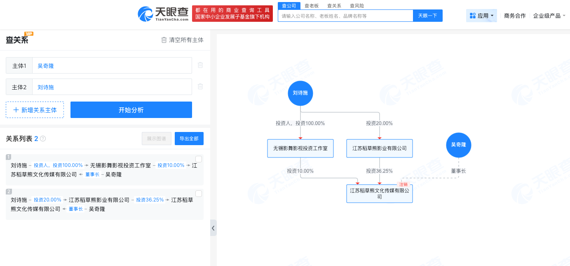The image size is (570, 266).
Task: Click the 展示图谱 button
Action: coord(157,139)
